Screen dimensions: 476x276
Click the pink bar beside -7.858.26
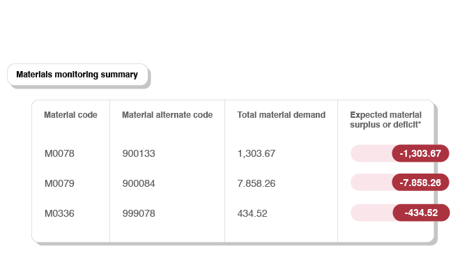(x=371, y=183)
